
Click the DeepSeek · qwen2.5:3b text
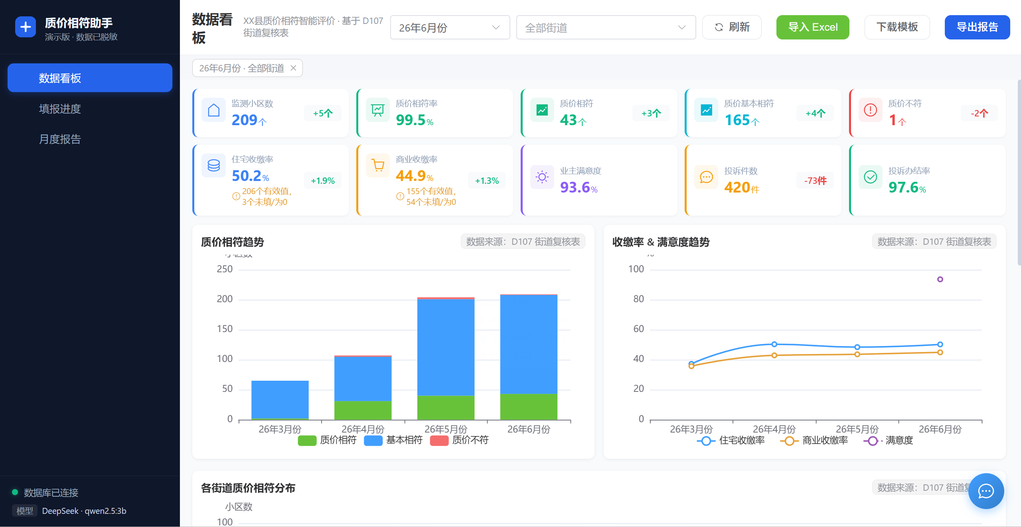click(84, 511)
